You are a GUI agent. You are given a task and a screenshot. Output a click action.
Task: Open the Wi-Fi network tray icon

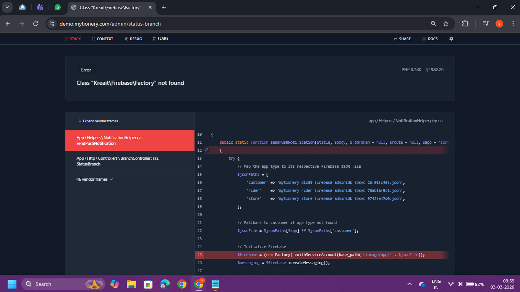pyautogui.click(x=451, y=284)
